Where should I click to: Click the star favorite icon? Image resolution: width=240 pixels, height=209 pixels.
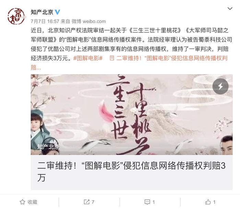click(x=23, y=202)
